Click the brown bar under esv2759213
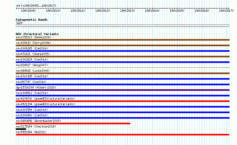The height and width of the screenshot is (145, 237). 122,40
